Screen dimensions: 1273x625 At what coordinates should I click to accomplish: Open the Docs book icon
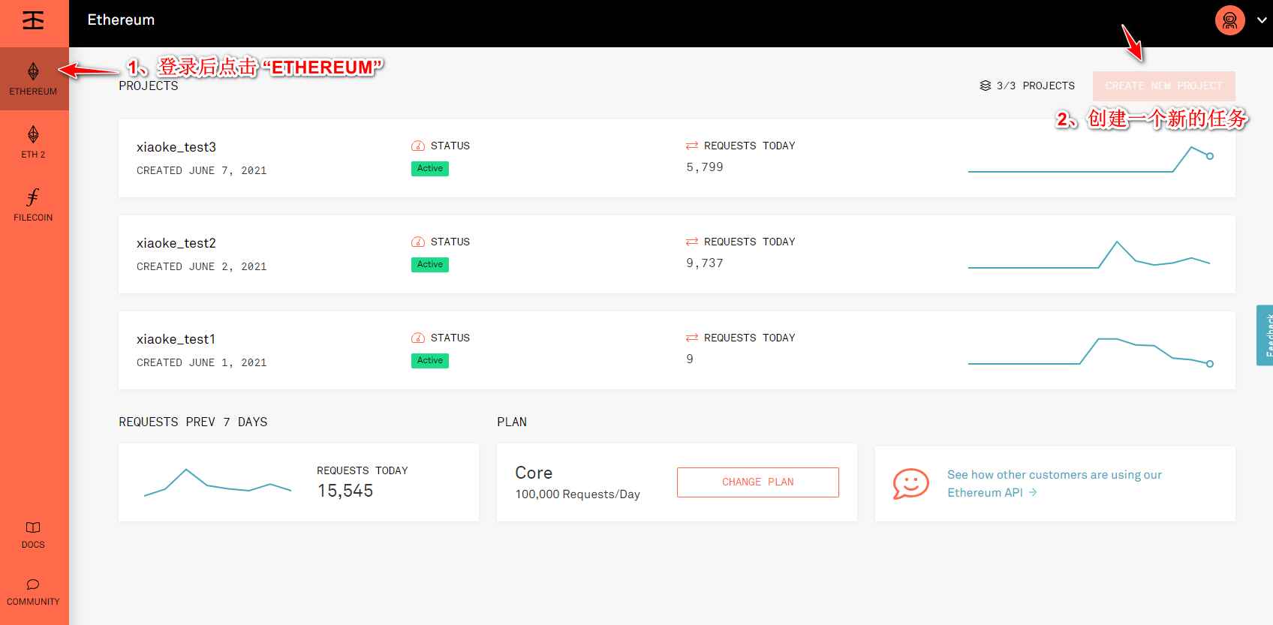[x=33, y=527]
